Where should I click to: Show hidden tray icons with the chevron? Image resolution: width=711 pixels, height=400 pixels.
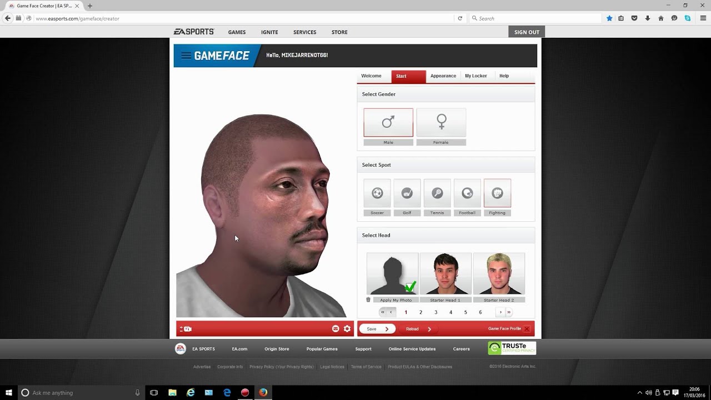point(640,393)
